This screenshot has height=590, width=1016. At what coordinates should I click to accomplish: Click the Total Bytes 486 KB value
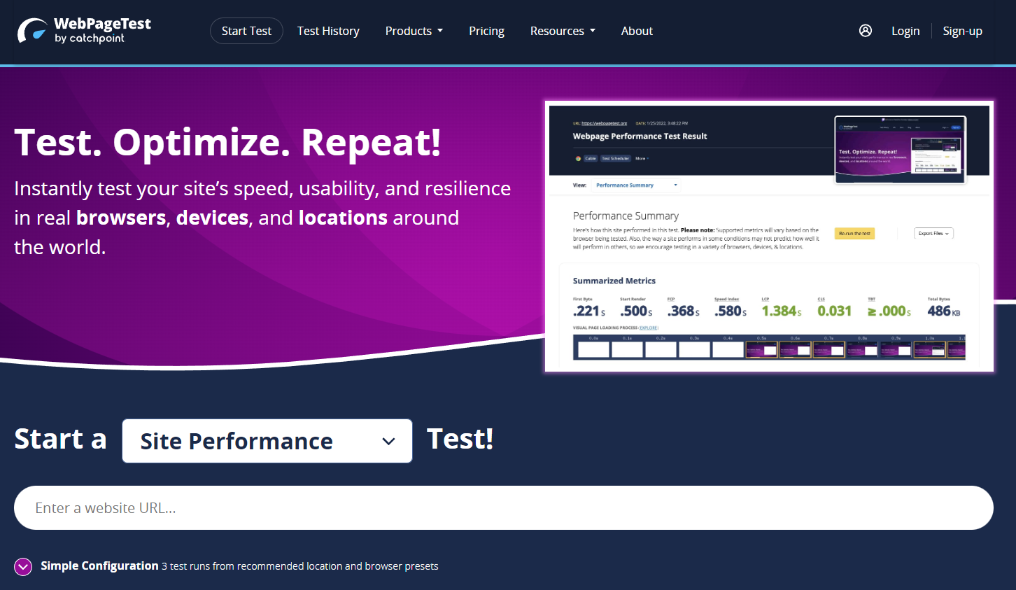[x=944, y=311]
